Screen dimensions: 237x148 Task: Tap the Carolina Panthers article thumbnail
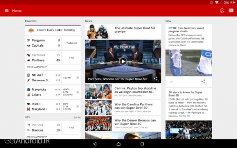pyautogui.click(x=98, y=108)
